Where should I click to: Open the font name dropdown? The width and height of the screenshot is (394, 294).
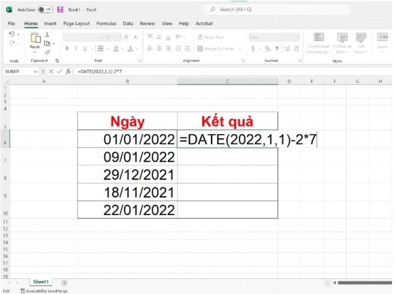click(x=101, y=37)
